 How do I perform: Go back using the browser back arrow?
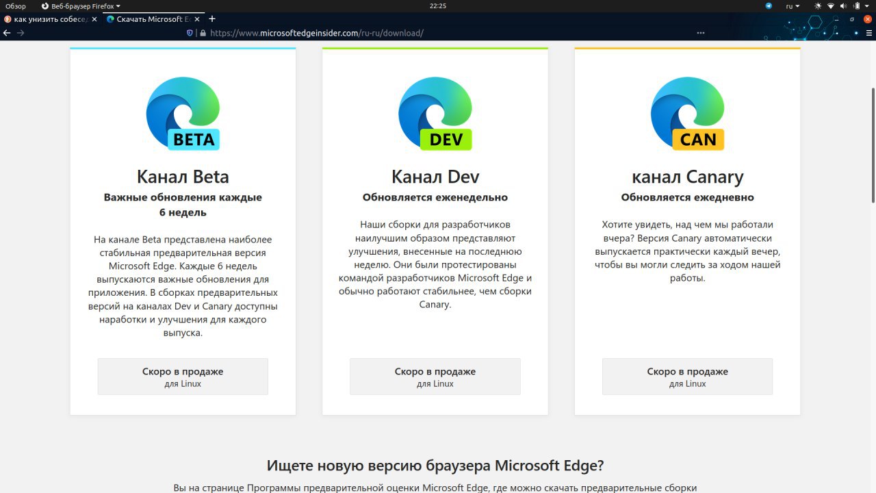tap(7, 33)
